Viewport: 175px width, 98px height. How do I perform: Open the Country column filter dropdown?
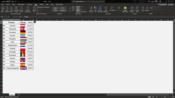coord(19,23)
